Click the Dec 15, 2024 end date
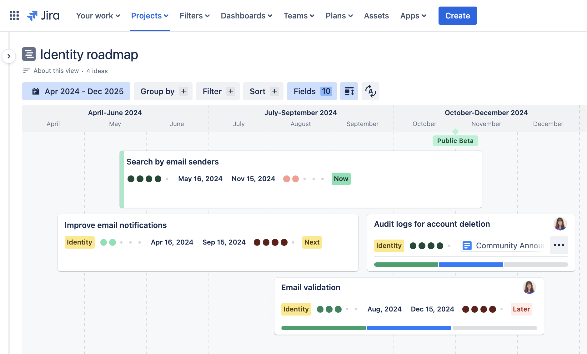This screenshot has width=587, height=354. pyautogui.click(x=432, y=309)
